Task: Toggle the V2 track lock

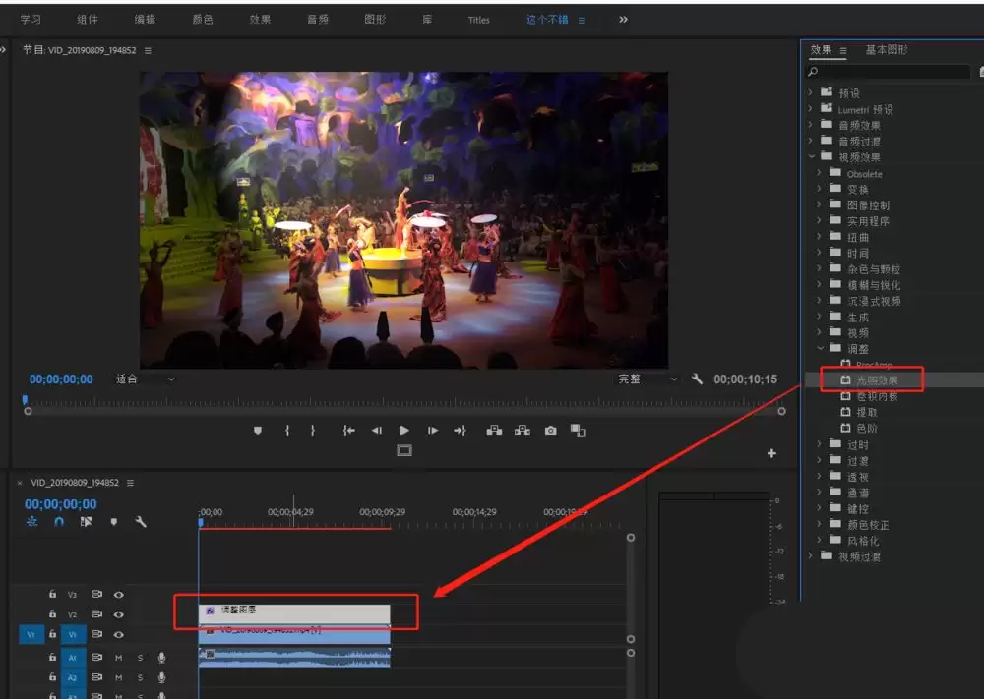Action: tap(53, 613)
